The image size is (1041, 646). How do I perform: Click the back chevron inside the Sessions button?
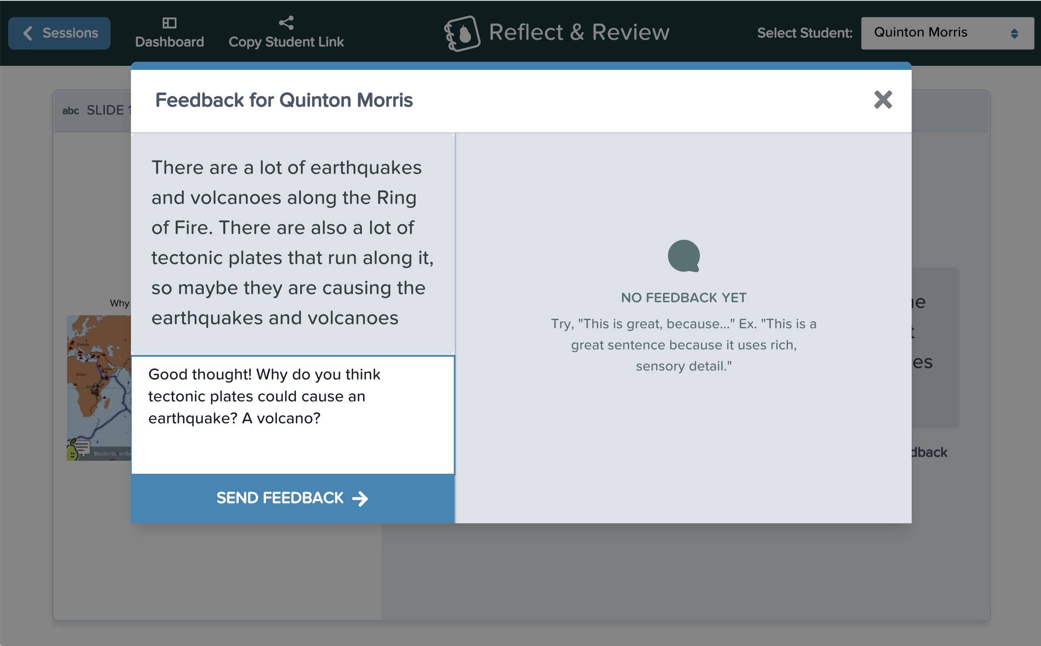(x=28, y=33)
